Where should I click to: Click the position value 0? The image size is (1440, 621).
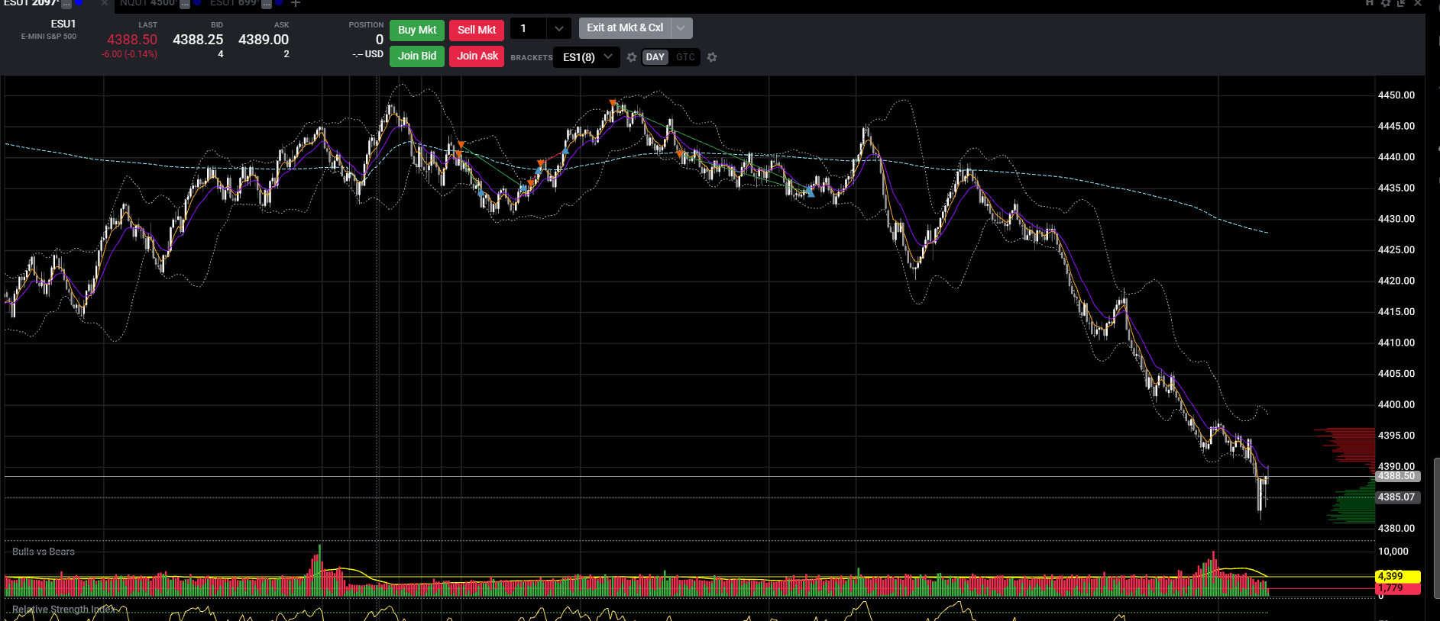380,40
